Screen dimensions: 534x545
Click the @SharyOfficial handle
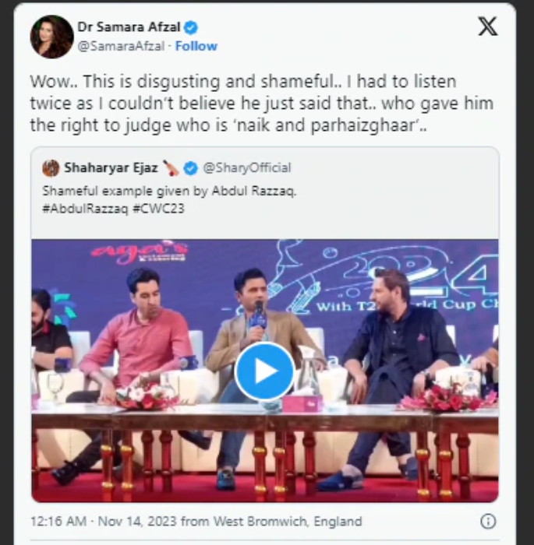pyautogui.click(x=246, y=167)
